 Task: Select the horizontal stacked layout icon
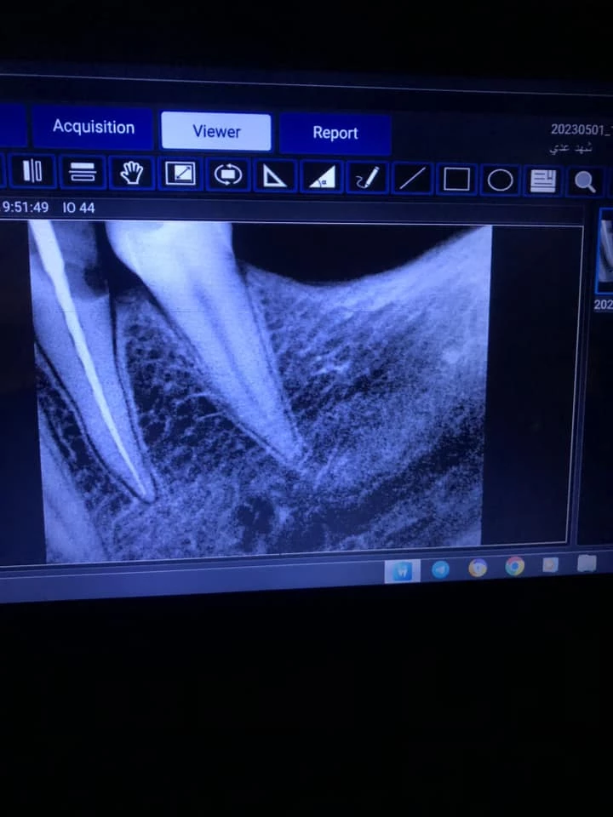(82, 172)
